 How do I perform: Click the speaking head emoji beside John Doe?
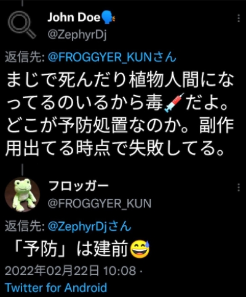pos(108,17)
